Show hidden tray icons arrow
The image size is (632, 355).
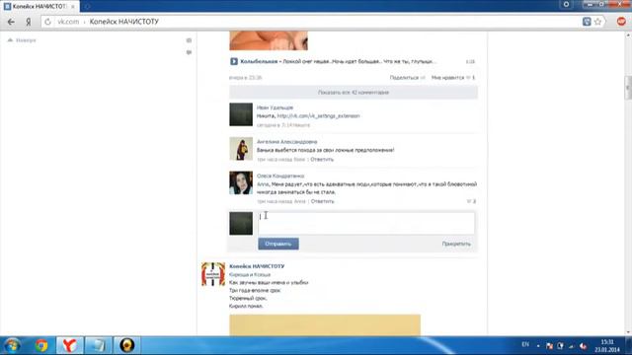coord(538,346)
